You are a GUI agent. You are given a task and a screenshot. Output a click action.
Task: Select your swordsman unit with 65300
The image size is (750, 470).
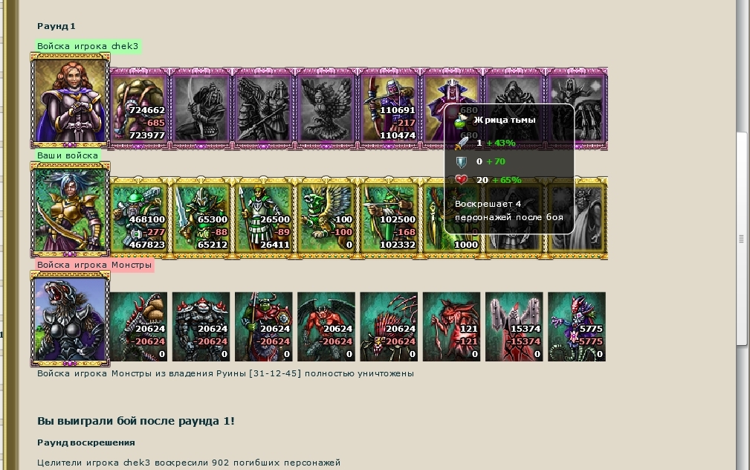click(201, 218)
